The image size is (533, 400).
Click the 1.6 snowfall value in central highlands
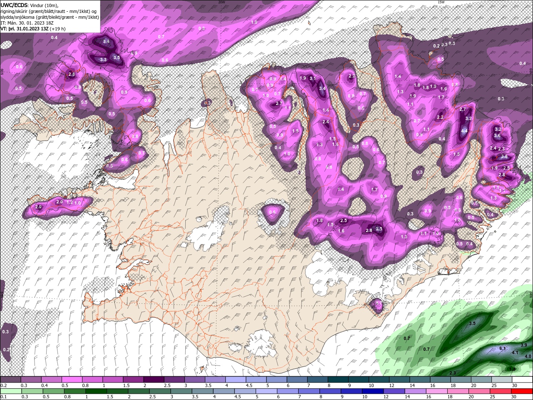(x=341, y=231)
